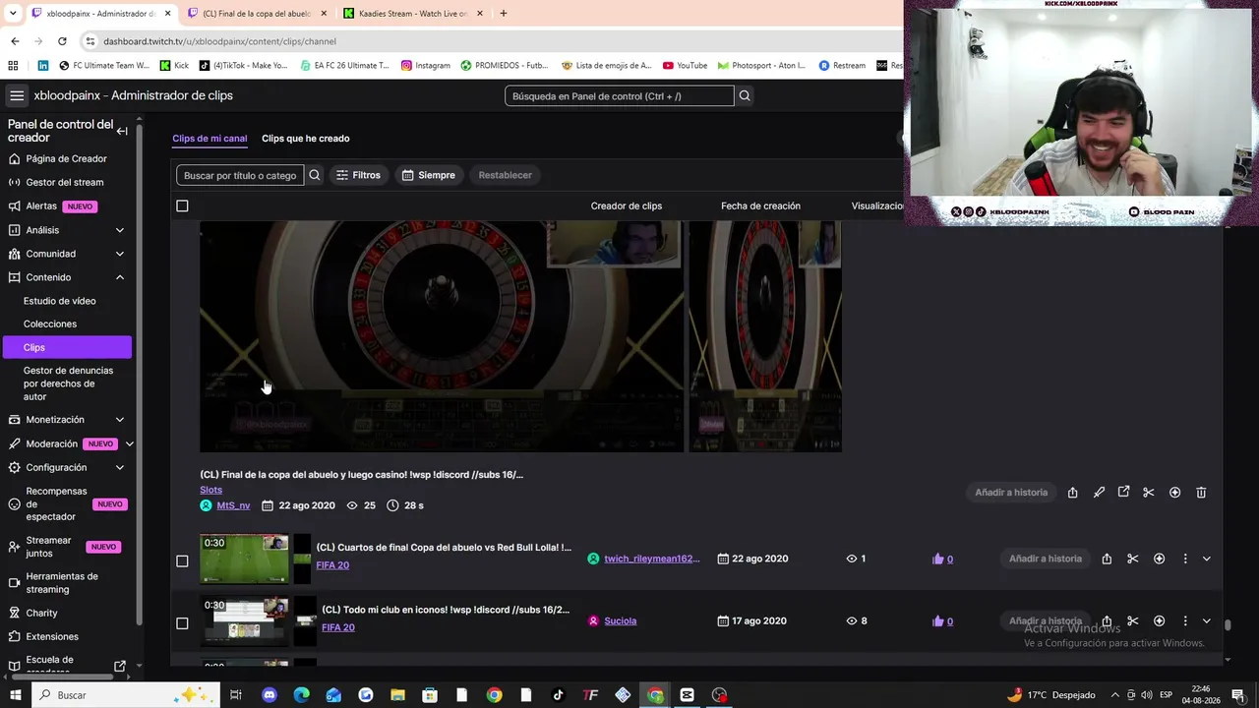The image size is (1259, 708).
Task: Tick the select-all checkbox in table header
Action: 182,206
